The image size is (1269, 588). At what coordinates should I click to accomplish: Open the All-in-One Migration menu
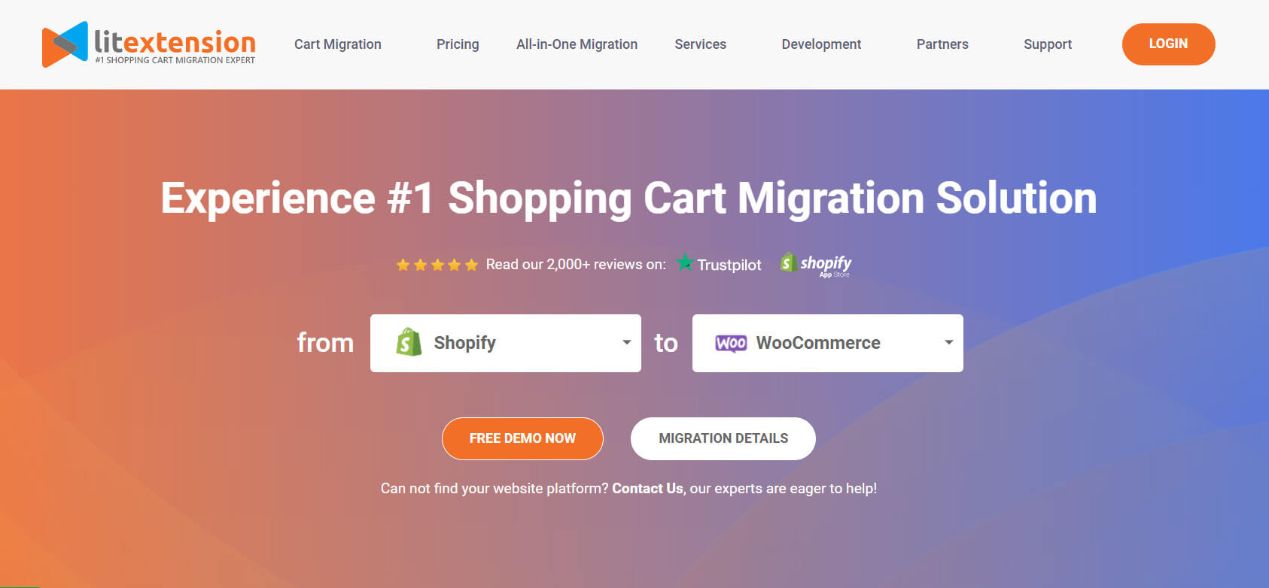(577, 44)
